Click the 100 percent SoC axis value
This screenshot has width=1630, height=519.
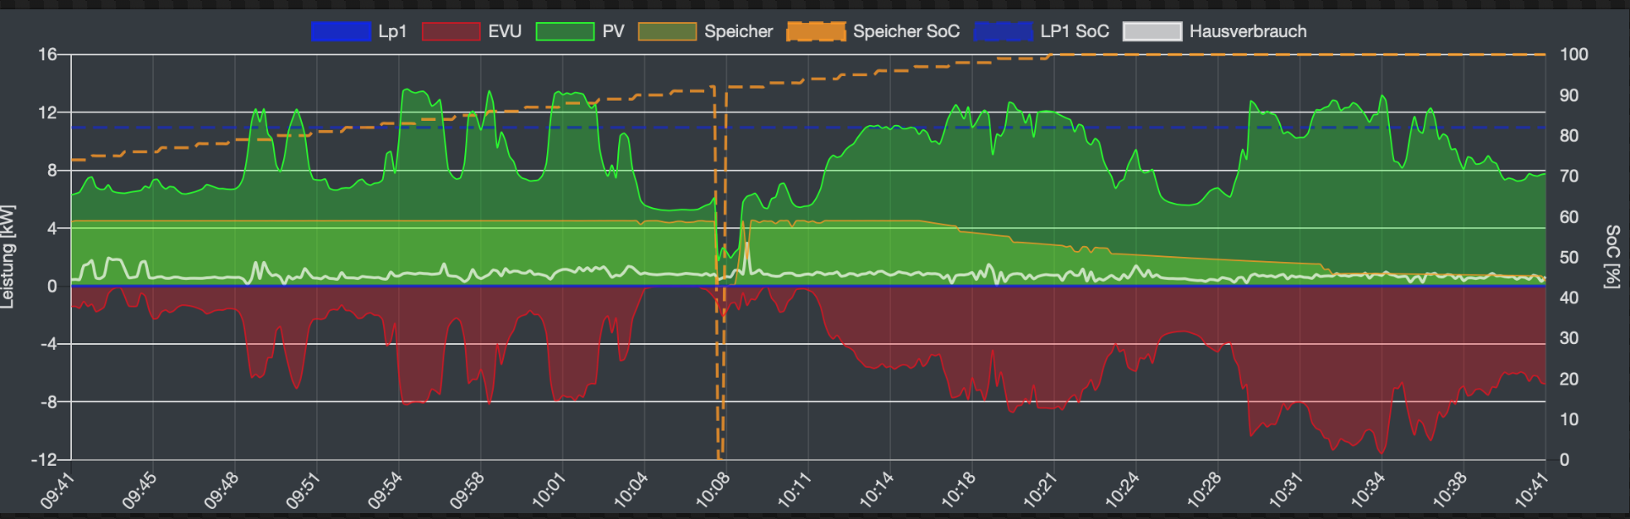(x=1573, y=54)
